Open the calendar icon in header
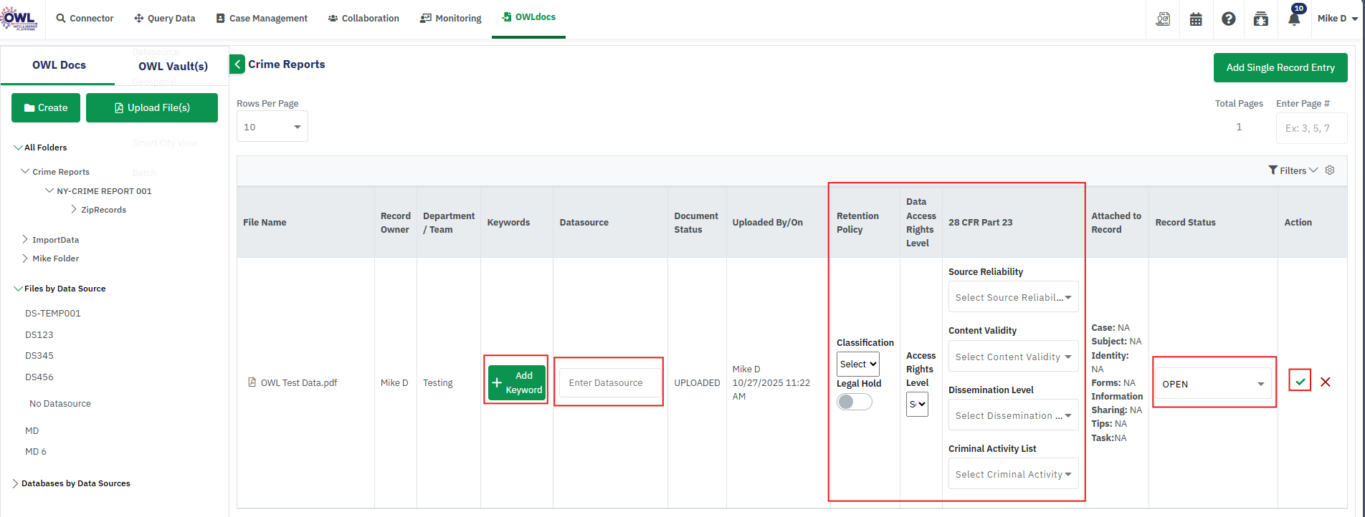1365x517 pixels. click(x=1196, y=19)
